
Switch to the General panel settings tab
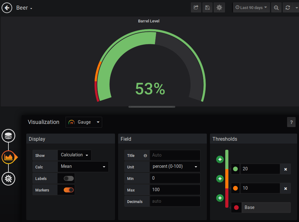tap(8, 179)
